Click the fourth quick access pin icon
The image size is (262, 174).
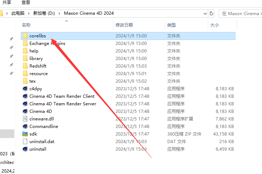tap(11, 65)
